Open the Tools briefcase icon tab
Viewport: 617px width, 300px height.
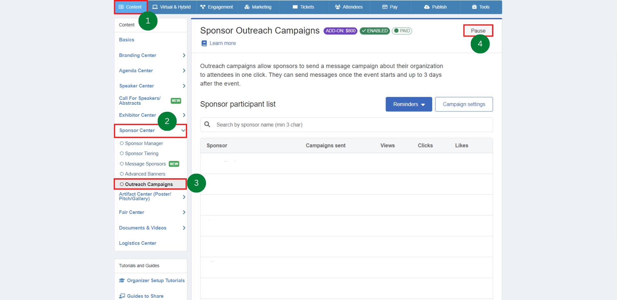click(474, 7)
